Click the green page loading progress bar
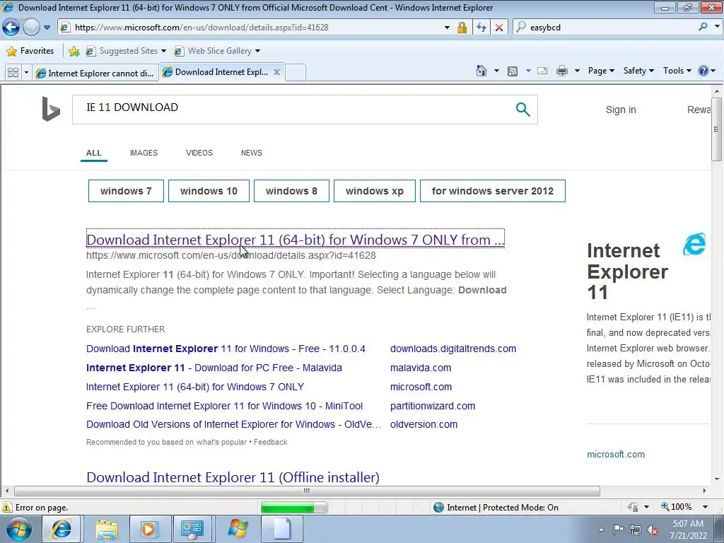The height and width of the screenshot is (543, 724). pyautogui.click(x=293, y=508)
